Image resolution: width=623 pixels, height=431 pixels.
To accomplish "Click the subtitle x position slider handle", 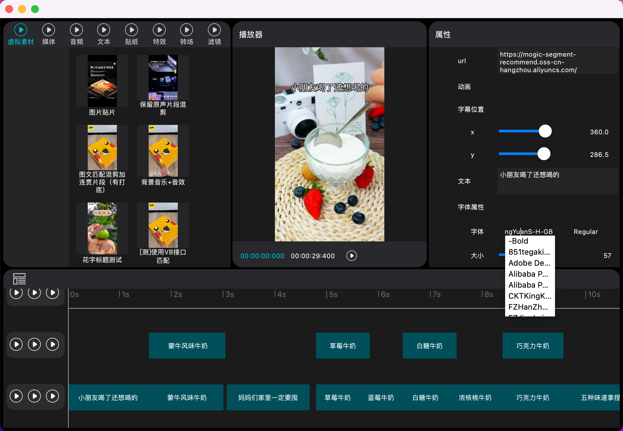I will click(x=545, y=131).
